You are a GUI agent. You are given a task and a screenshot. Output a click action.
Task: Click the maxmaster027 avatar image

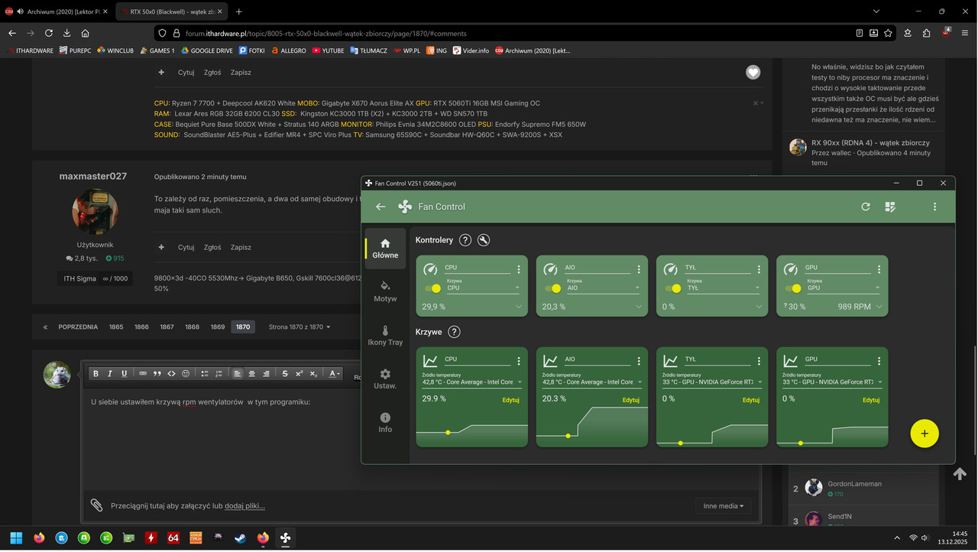pos(95,212)
